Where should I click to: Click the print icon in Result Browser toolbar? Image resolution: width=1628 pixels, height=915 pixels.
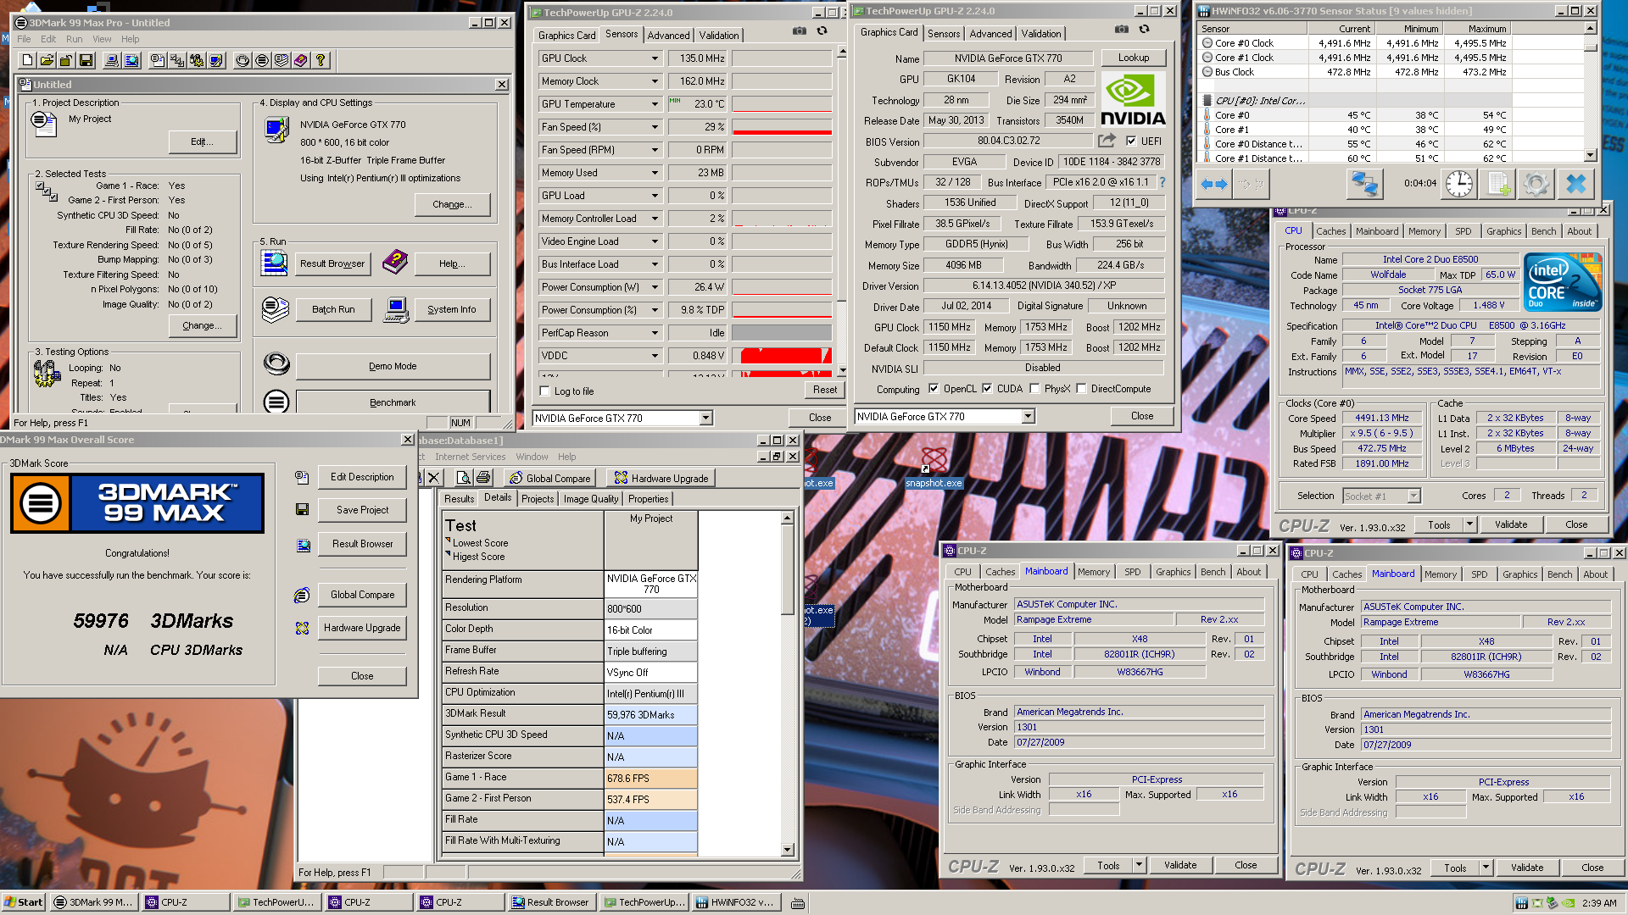click(483, 478)
